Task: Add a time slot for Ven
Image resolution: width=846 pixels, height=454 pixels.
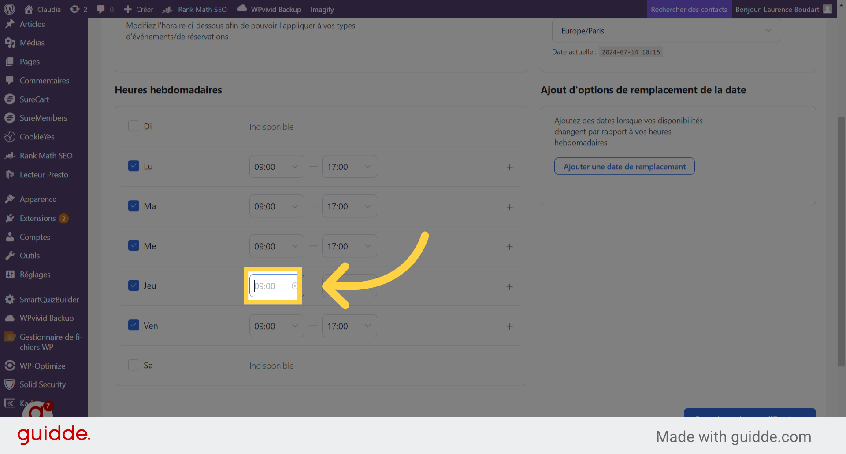Action: 509,326
